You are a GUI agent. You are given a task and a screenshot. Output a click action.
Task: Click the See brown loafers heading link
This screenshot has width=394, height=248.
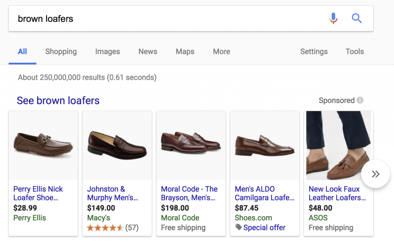click(58, 101)
